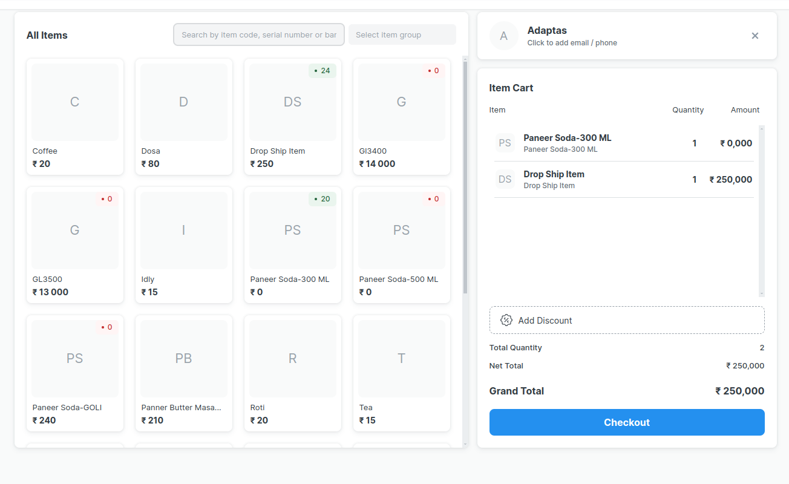Click stock badge 20 on Paneer Soda-300 ML

pos(322,199)
